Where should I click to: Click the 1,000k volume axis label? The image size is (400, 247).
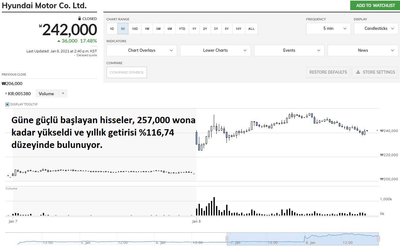[x=386, y=199]
